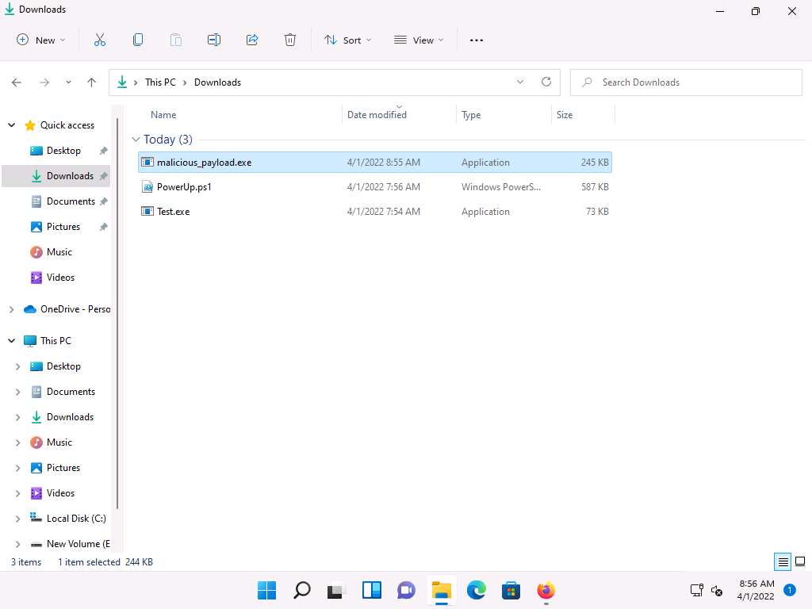
Task: Select the PowerUp.ps1 file
Action: pos(184,187)
